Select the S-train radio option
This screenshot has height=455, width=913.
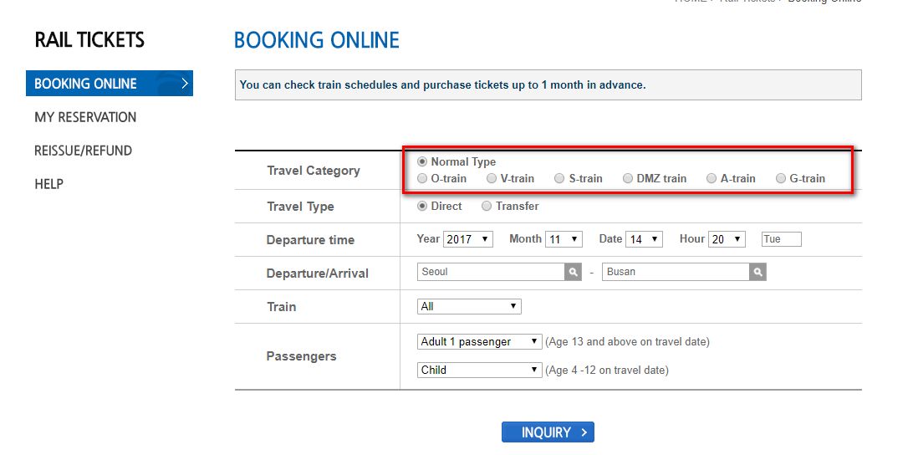point(559,178)
